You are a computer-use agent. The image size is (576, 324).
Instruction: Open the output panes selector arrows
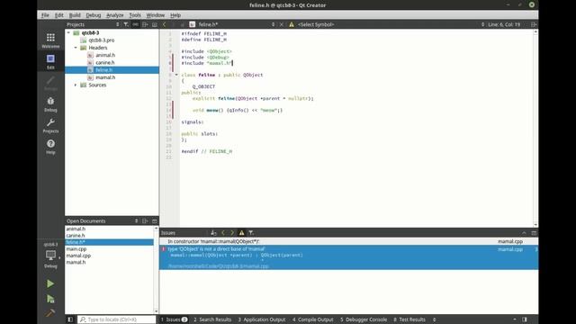[x=434, y=319]
